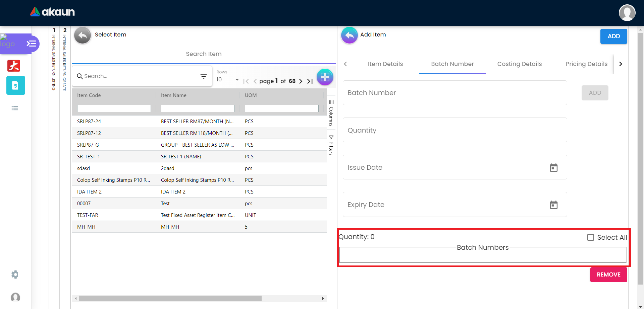
Task: Click the Add Item back arrow icon
Action: pyautogui.click(x=349, y=35)
